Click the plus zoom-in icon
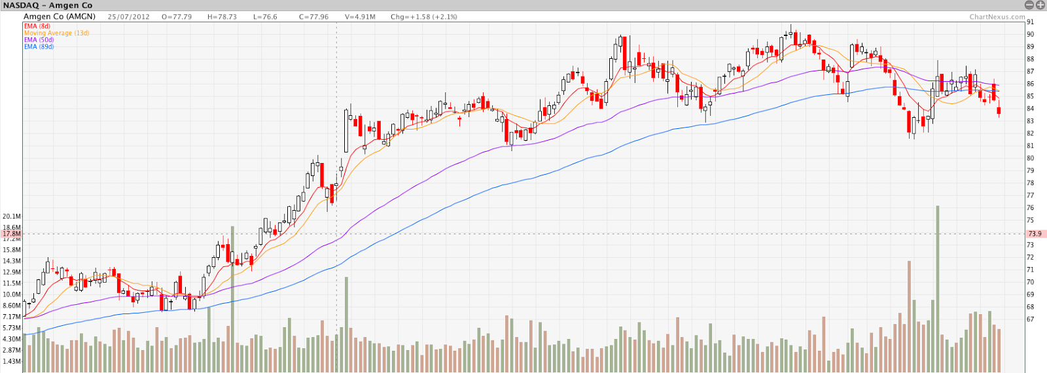Image resolution: width=1047 pixels, height=373 pixels. tap(1040, 5)
